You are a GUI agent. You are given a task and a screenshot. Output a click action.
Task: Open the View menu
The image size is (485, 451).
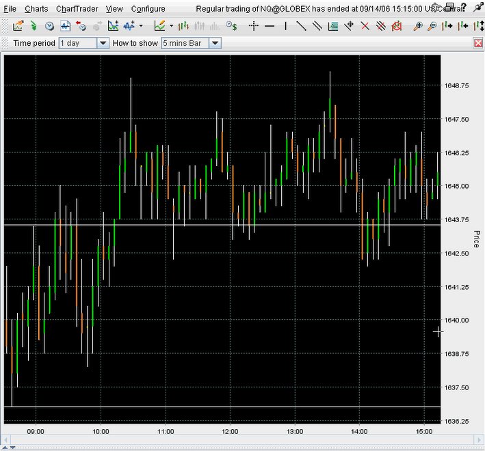click(114, 9)
